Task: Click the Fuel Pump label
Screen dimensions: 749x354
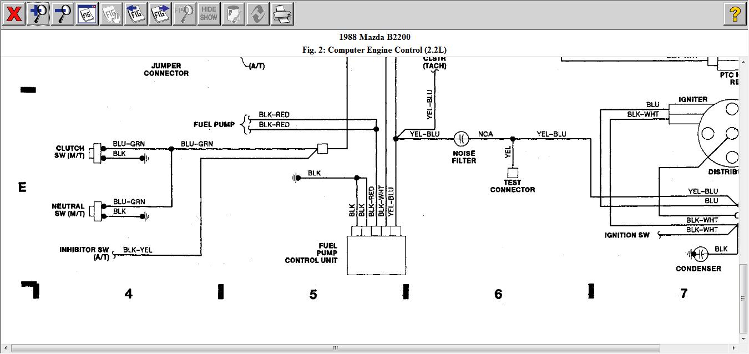Action: coord(214,124)
